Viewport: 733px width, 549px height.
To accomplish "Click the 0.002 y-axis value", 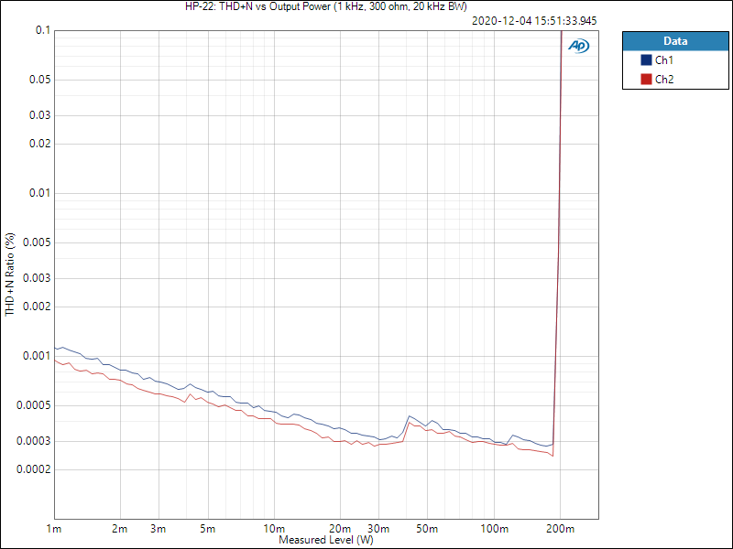I will point(37,307).
